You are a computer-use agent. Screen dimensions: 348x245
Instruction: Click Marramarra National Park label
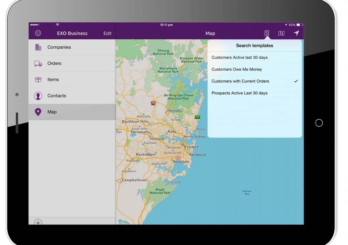[x=168, y=70]
